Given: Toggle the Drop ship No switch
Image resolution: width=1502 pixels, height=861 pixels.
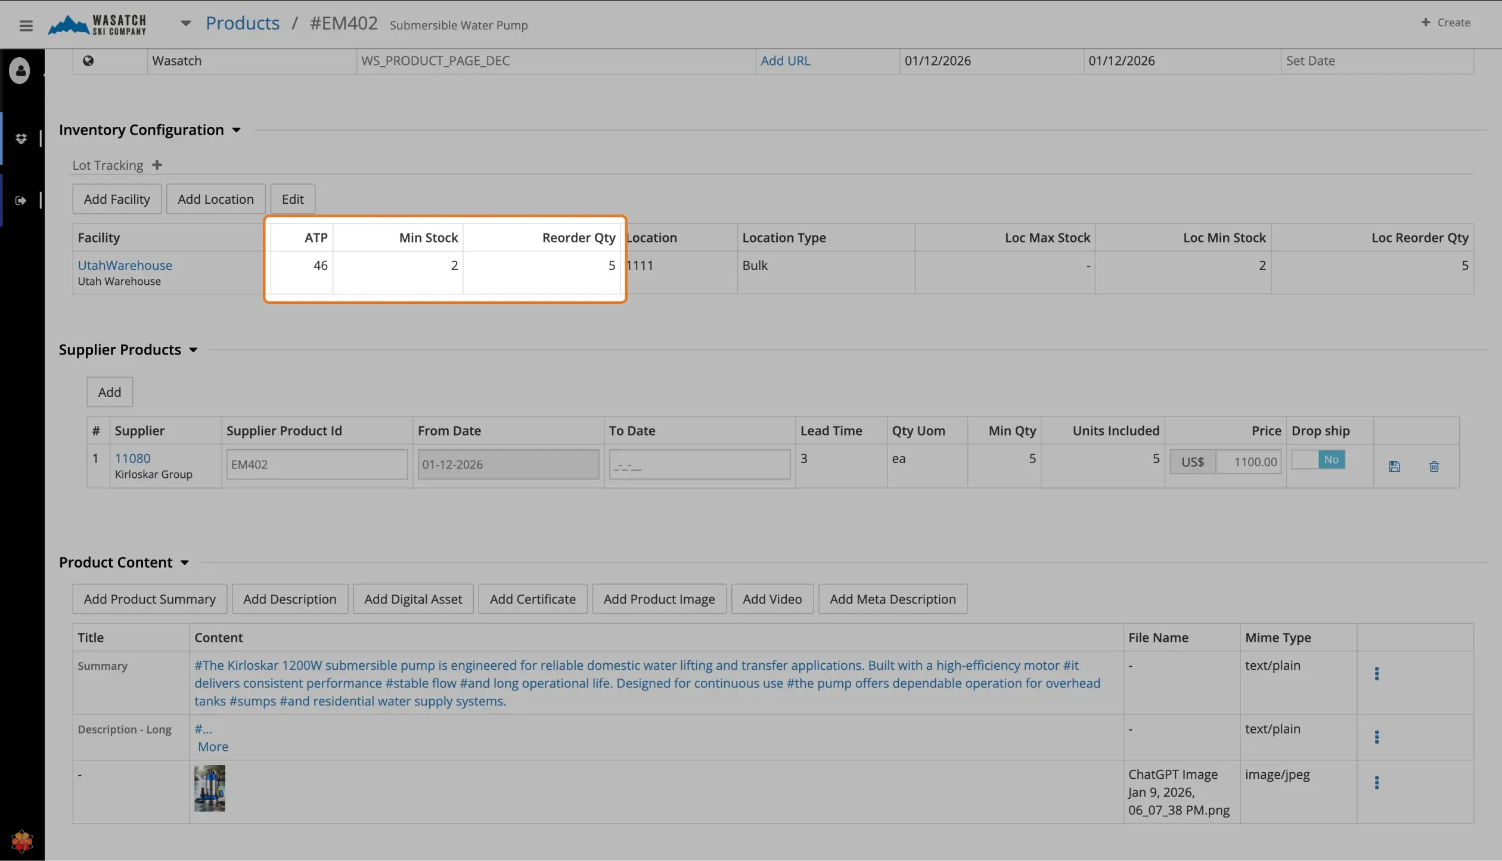Looking at the screenshot, I should 1318,460.
